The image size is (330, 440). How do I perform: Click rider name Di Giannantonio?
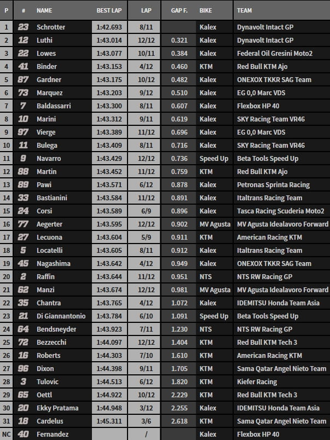[x=61, y=316]
